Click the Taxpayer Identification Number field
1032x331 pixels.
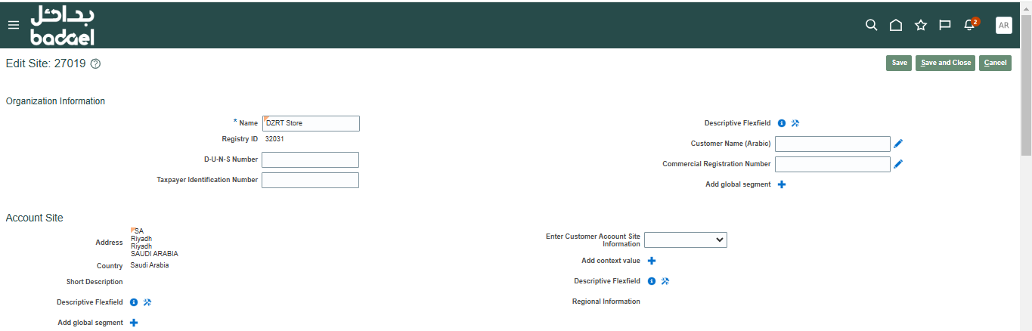310,180
